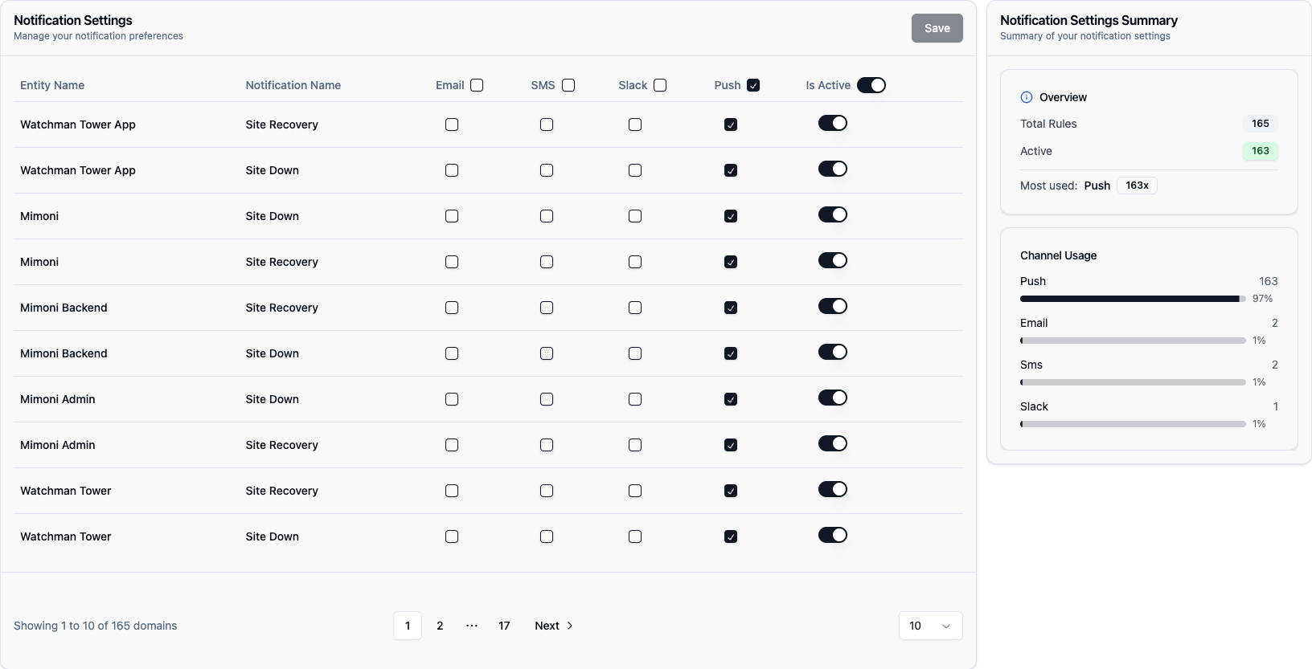Image resolution: width=1312 pixels, height=669 pixels.
Task: Enable Slack for Mimoni Site Down
Action: [635, 216]
